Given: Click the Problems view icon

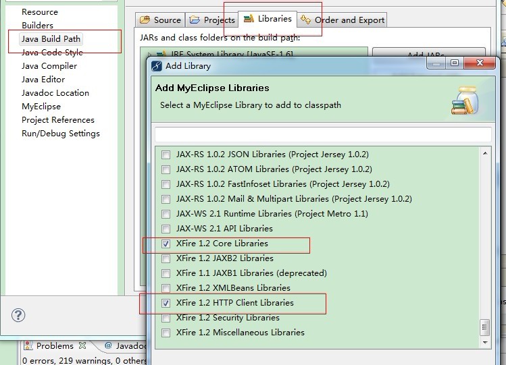Looking at the screenshot, I should click(28, 345).
